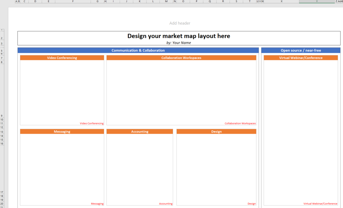This screenshot has height=208, width=343.
Task: Select the orange 'Design' header
Action: click(216, 132)
